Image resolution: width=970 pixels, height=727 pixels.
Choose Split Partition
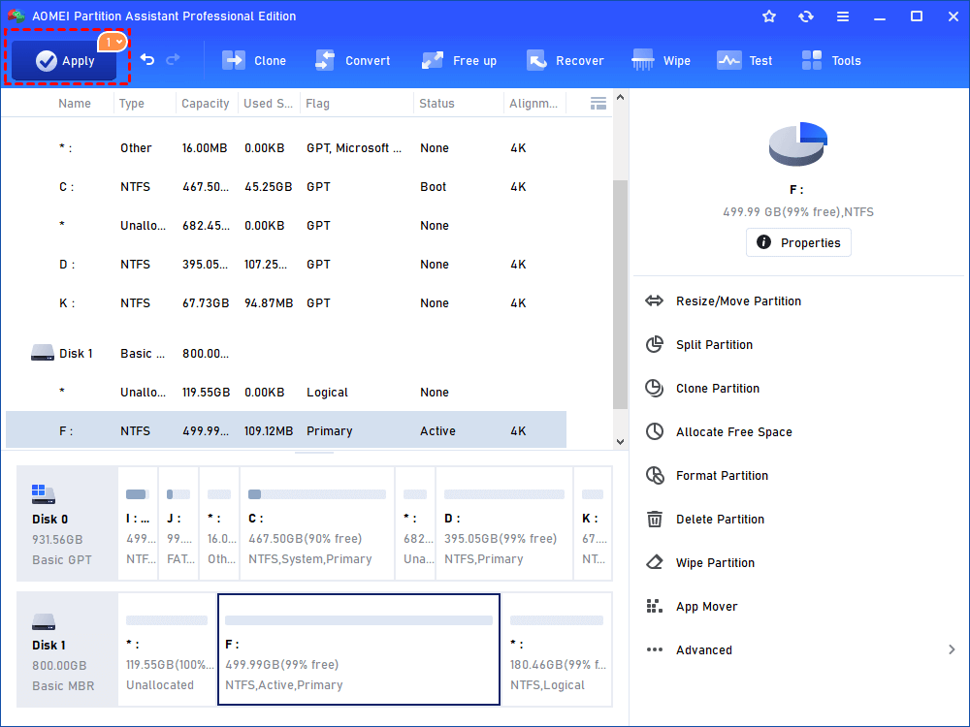(x=714, y=344)
